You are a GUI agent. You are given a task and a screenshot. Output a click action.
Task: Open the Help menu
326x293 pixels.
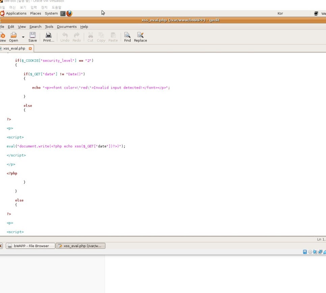coord(84,27)
